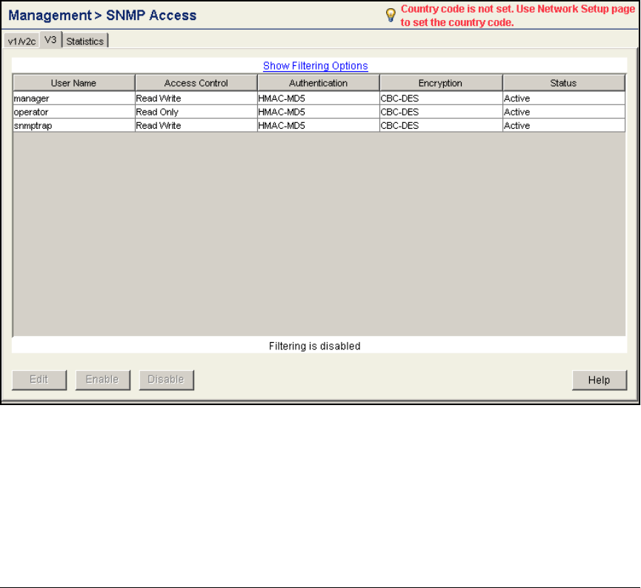
Task: Click CBC-DES cell in manager row
Action: (441, 98)
